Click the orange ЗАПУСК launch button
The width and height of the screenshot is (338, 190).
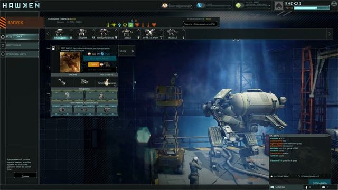22,22
